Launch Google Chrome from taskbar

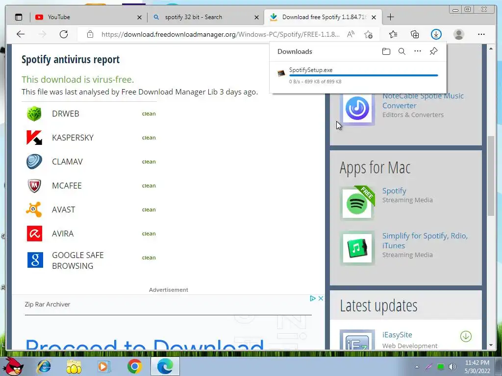tap(134, 366)
